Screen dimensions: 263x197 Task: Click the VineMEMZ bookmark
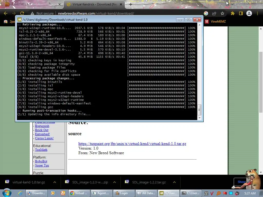(x=215, y=22)
